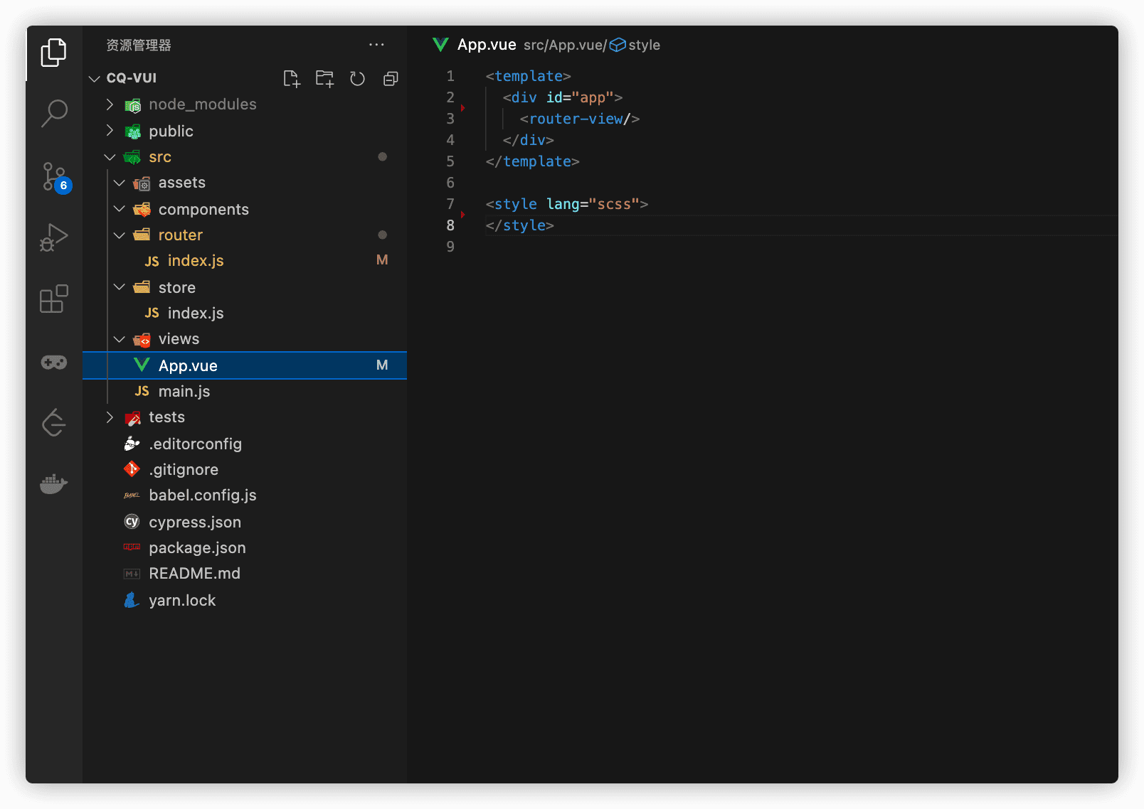Open Run and Debug view
Screen dimensions: 1144x809
coord(54,237)
